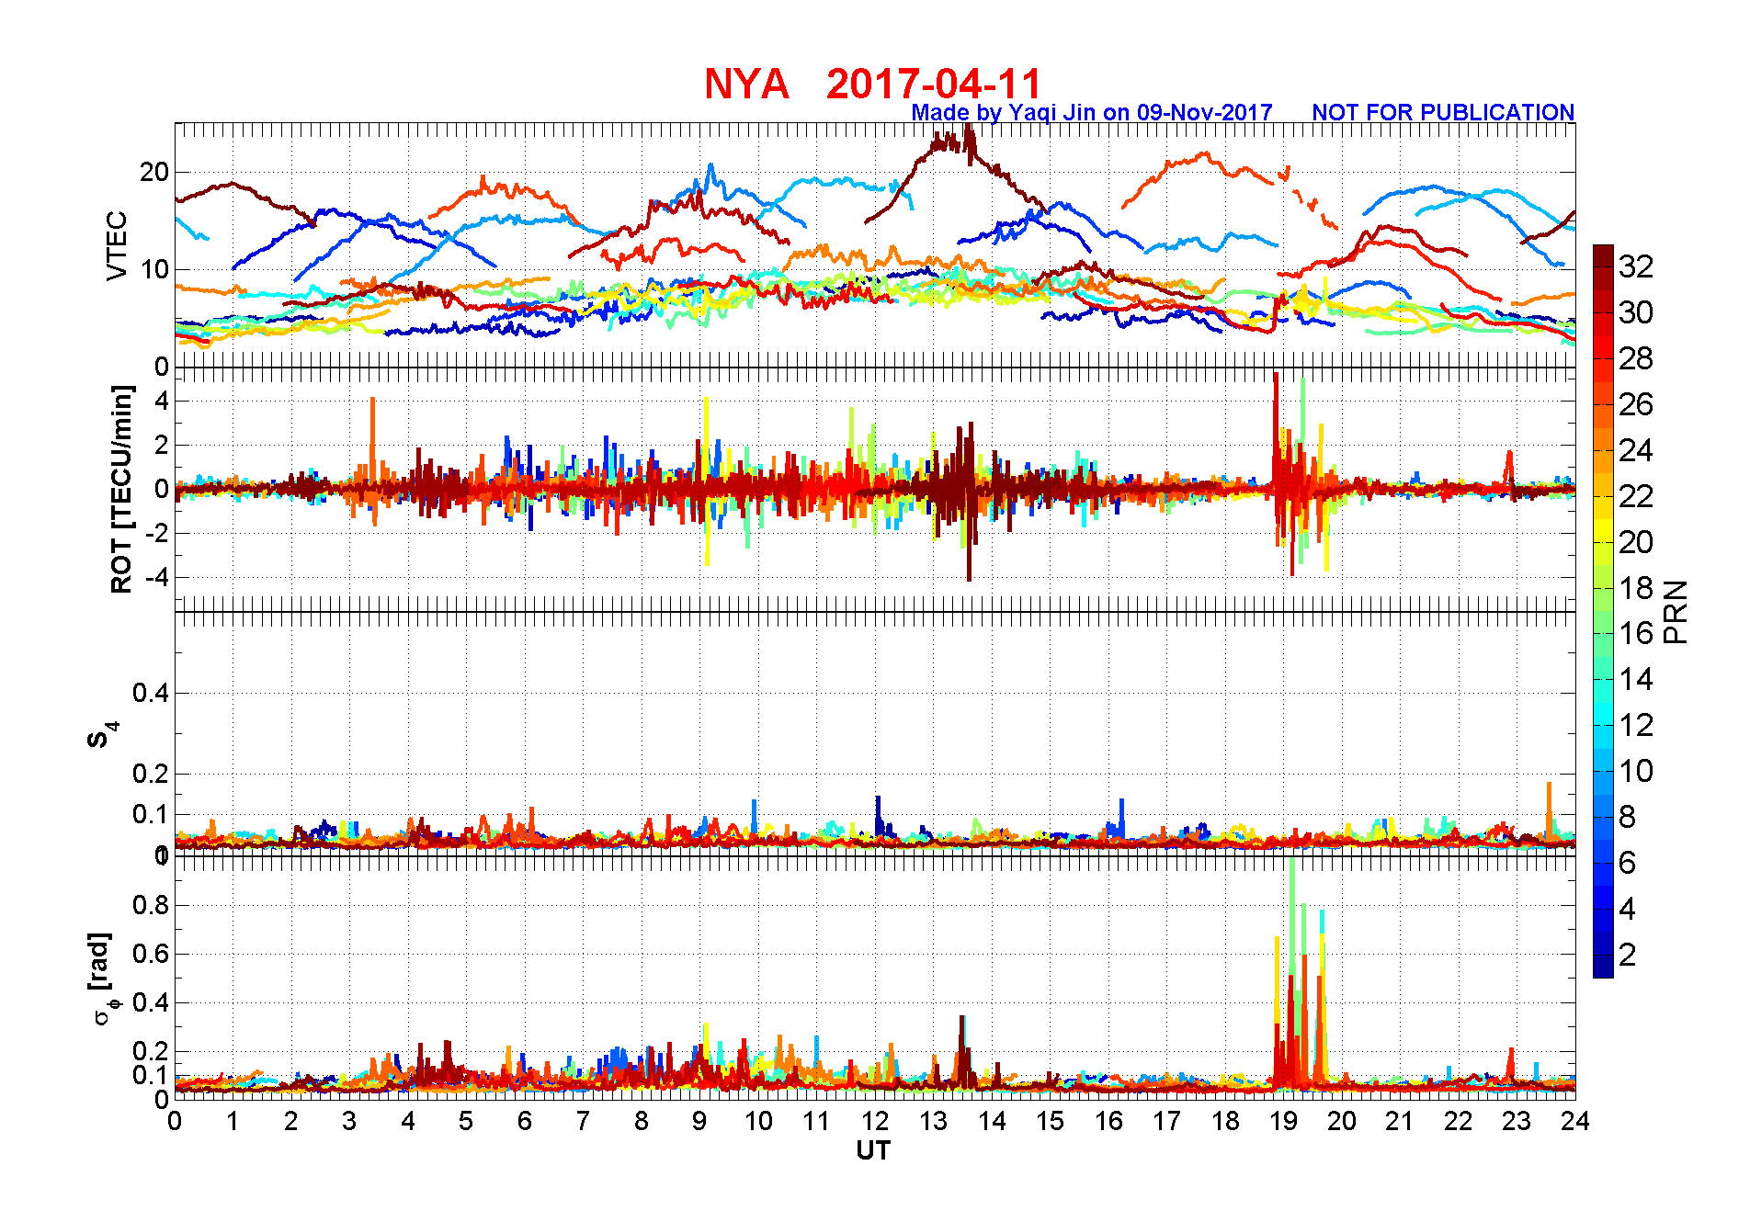The image size is (1750, 1222).
Task: Click the "7" hour tick on the UT axis
Action: point(583,1121)
